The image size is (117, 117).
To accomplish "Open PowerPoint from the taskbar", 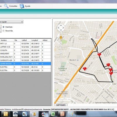I will tap(62, 114).
